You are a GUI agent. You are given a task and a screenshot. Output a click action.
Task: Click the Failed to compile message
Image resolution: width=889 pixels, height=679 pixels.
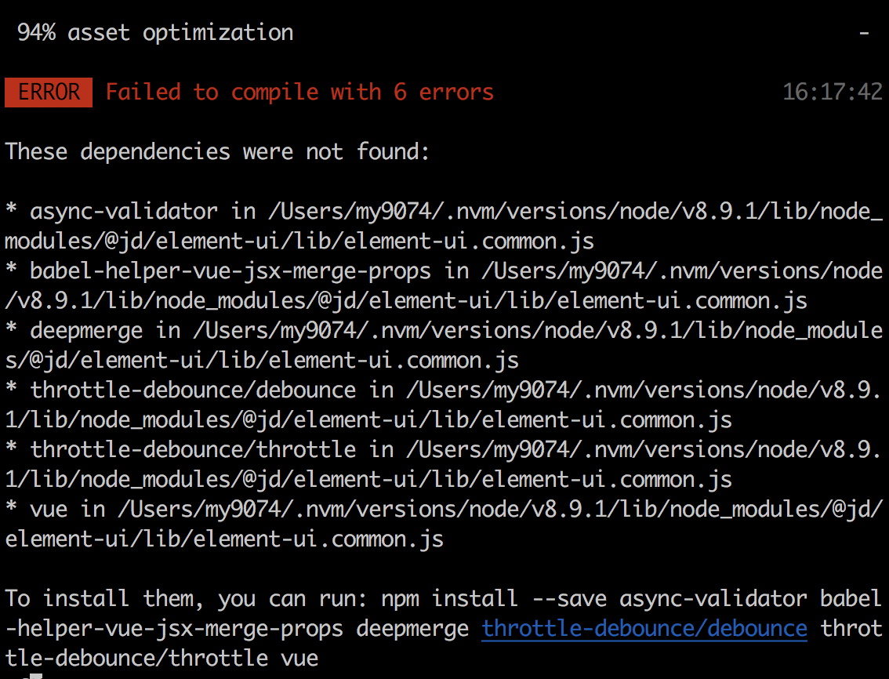(x=300, y=93)
